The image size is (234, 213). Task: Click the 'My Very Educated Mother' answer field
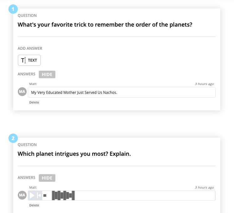pyautogui.click(x=122, y=92)
